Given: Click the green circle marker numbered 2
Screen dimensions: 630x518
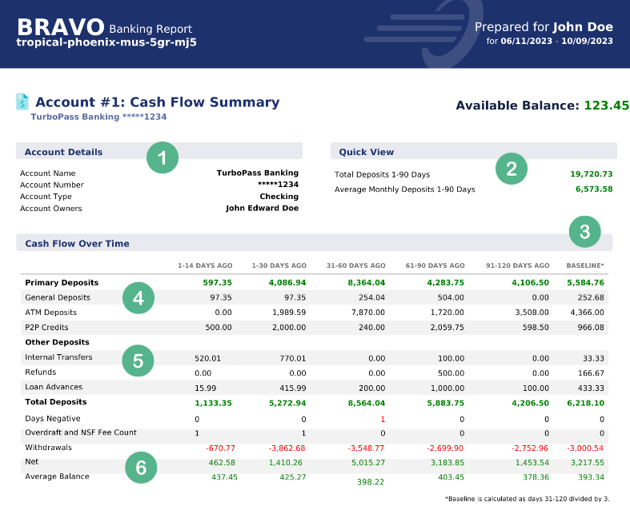Looking at the screenshot, I should click(512, 168).
